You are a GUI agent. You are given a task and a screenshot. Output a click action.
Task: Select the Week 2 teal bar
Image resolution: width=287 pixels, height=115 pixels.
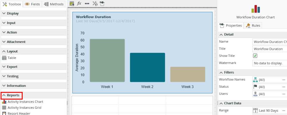[148, 67]
